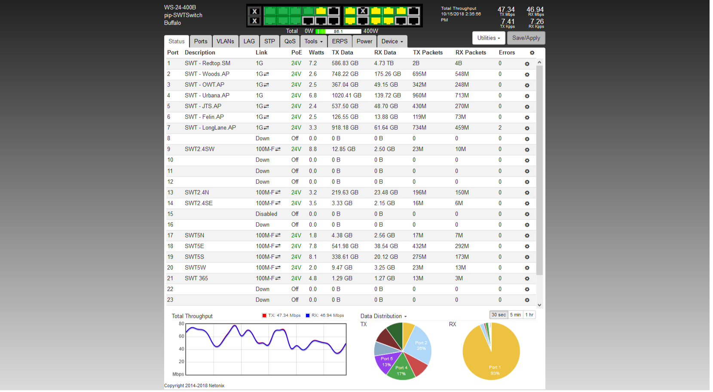Open the Tools dropdown menu
Image resolution: width=713 pixels, height=392 pixels.
[x=313, y=41]
